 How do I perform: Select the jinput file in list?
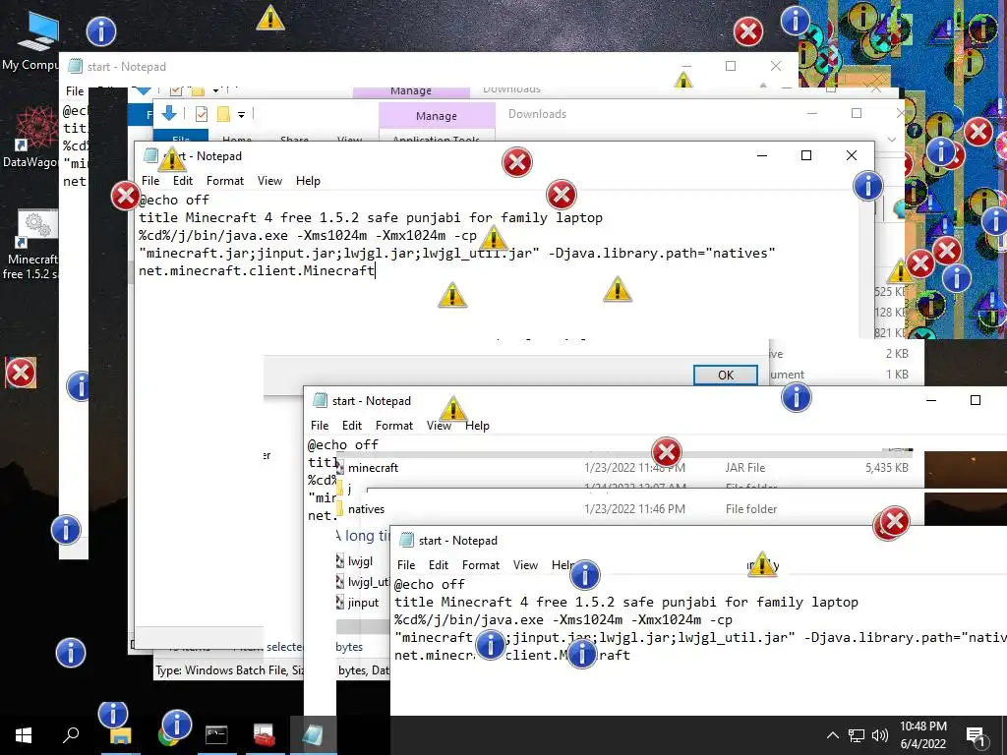(x=358, y=603)
